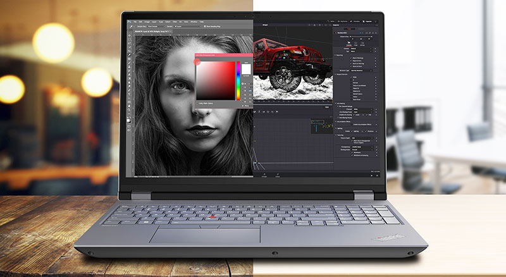Select the Brush tool
The width and height of the screenshot is (506, 277).
(130, 63)
